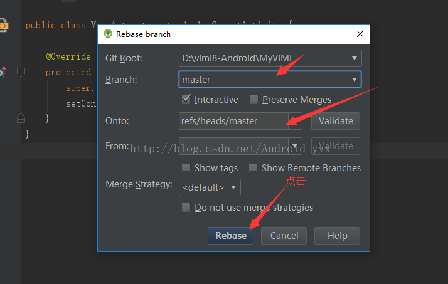Click the @Override annotation in editor

point(68,56)
